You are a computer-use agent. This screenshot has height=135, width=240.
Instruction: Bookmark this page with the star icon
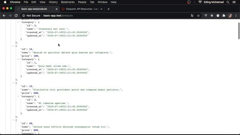point(198,16)
